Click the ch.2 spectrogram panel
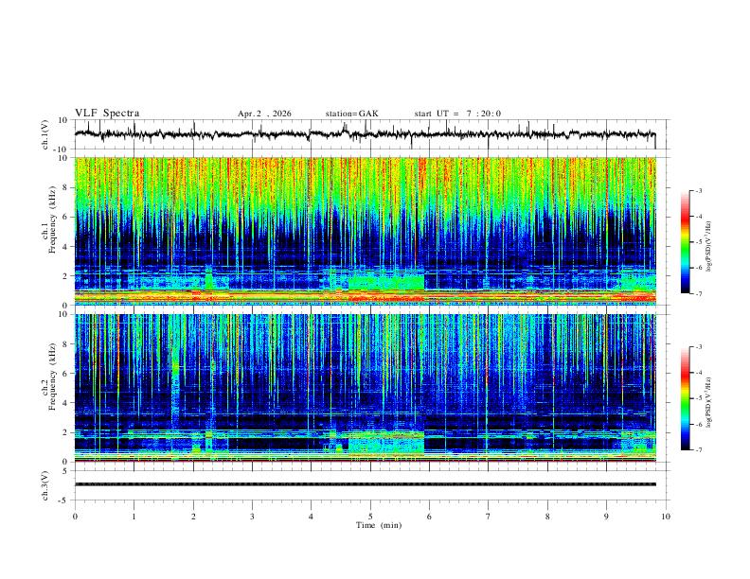Viewport: 750px width, 579px height. point(365,388)
